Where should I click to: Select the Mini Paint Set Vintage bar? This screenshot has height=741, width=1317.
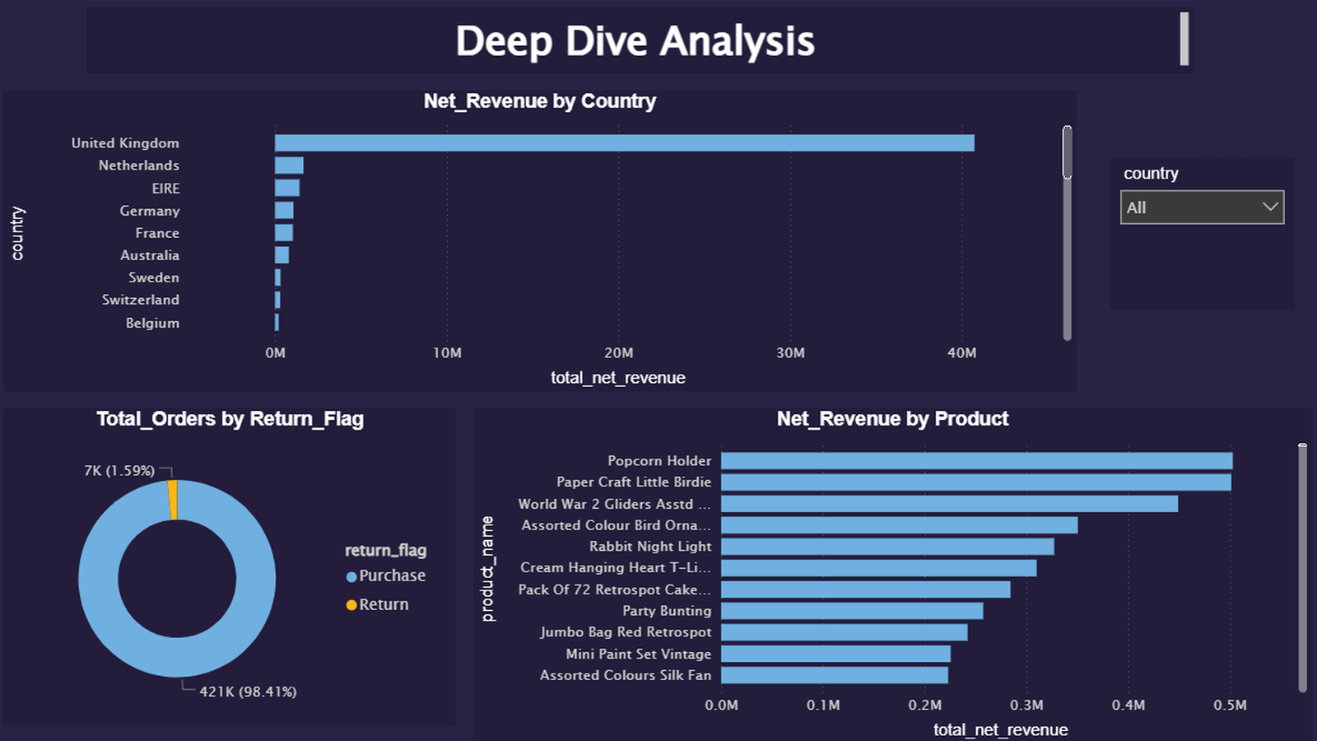836,654
